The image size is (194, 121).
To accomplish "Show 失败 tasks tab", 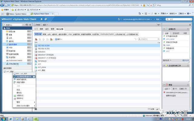I will click(185, 33).
